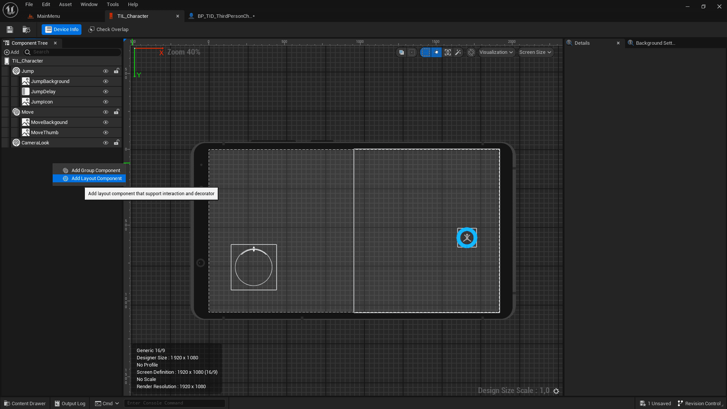Open the Screen Size dropdown
Screen dimensions: 727x409
tap(535, 52)
